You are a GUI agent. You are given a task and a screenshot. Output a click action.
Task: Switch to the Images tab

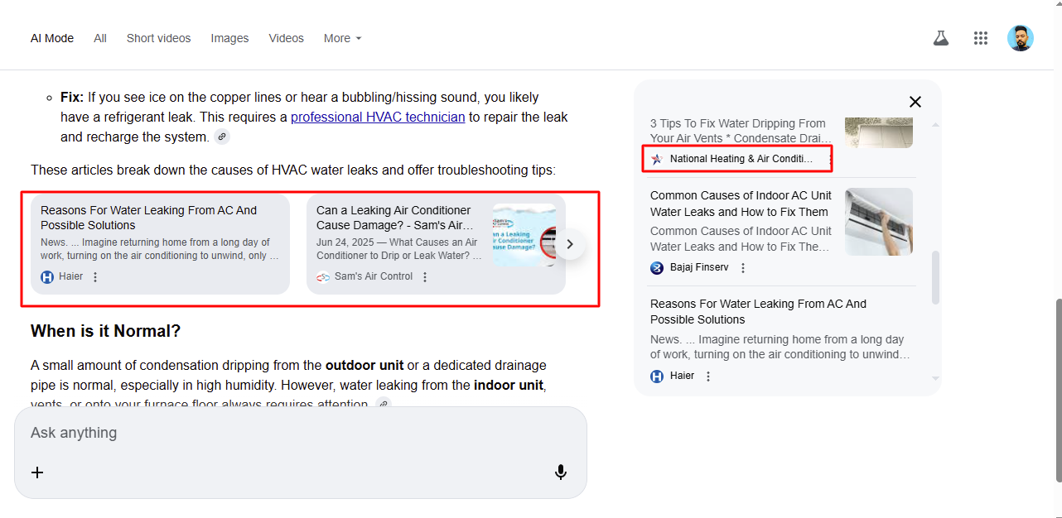coord(229,38)
